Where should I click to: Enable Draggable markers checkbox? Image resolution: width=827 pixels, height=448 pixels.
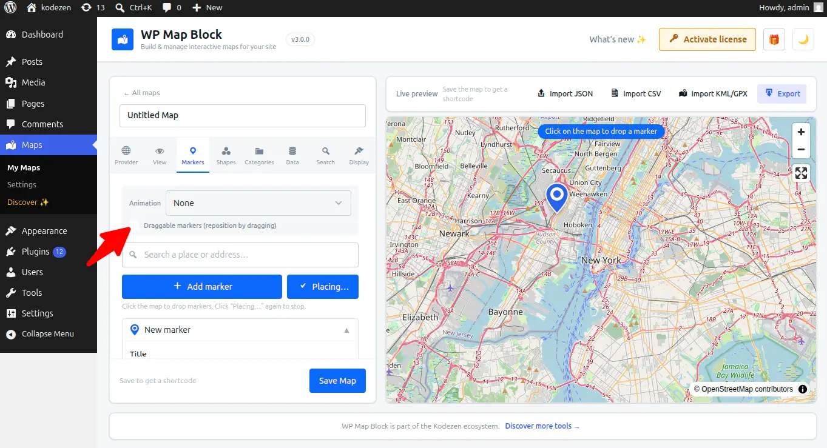[x=134, y=226]
